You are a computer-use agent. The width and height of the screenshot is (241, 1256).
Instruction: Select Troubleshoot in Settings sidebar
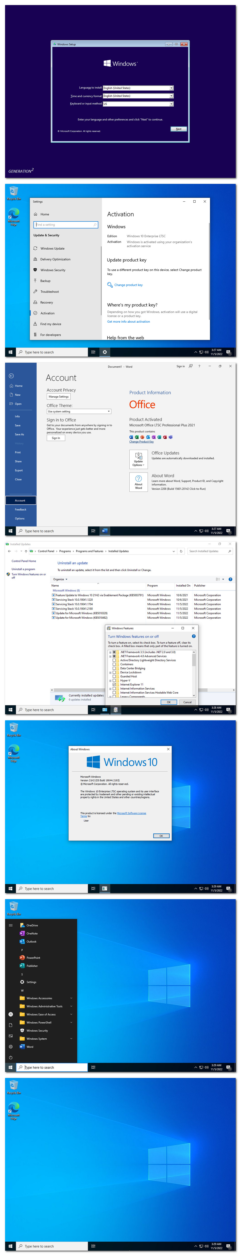pyautogui.click(x=49, y=292)
